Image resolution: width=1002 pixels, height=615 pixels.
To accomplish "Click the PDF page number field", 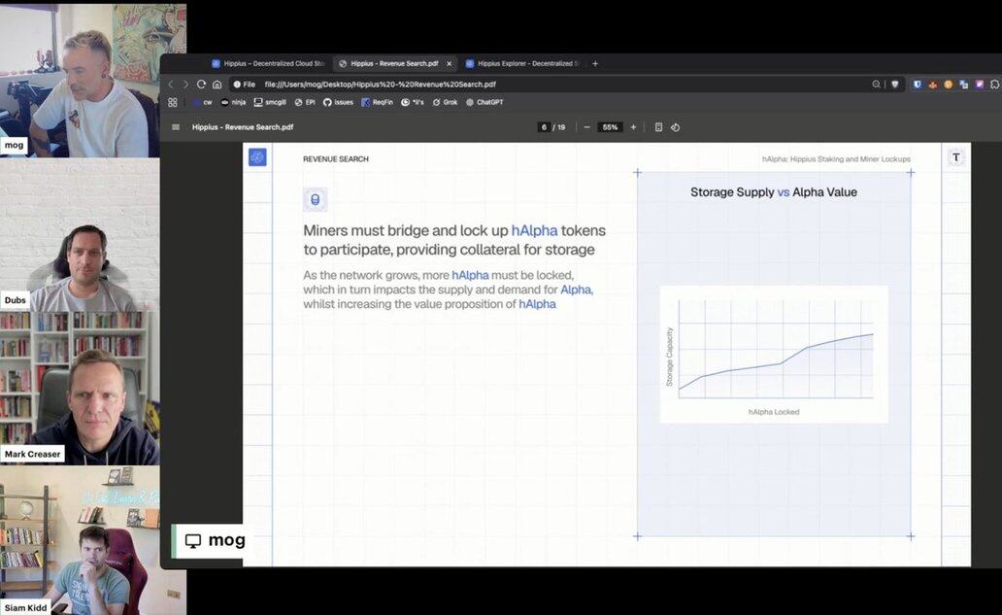I will tap(544, 127).
